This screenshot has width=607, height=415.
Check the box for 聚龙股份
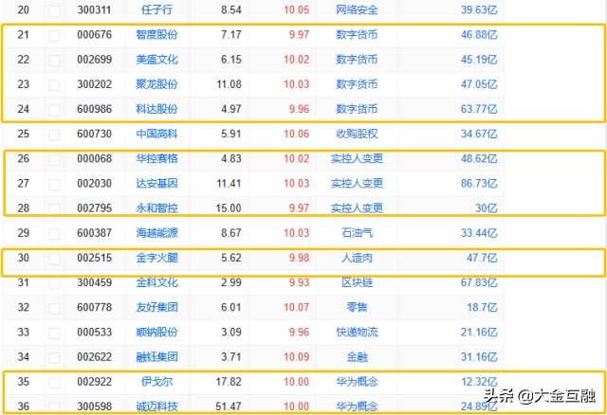point(54,85)
